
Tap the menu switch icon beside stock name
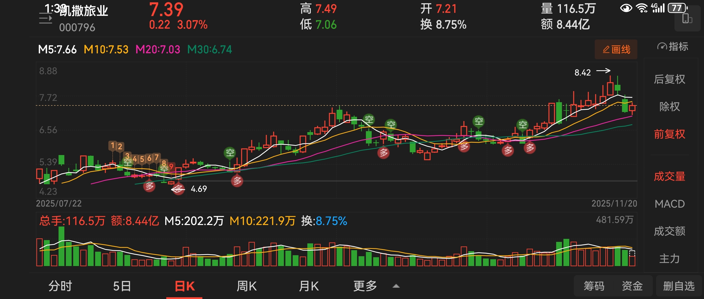[45, 19]
